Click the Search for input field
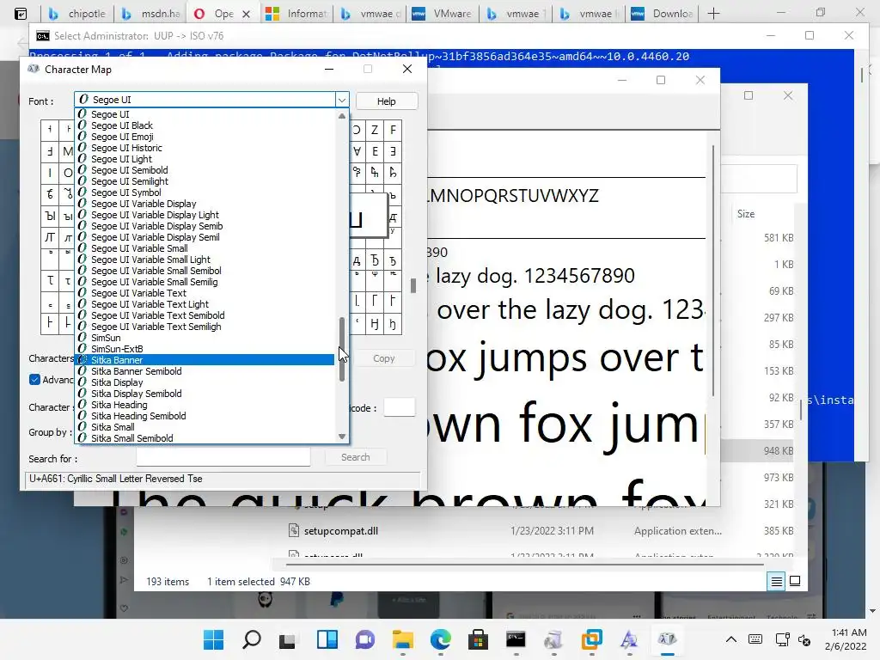The height and width of the screenshot is (660, 880). click(x=223, y=457)
